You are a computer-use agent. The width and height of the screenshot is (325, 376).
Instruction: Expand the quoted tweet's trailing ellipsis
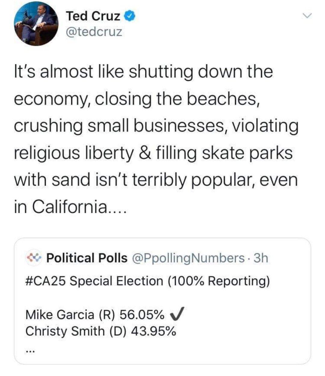point(30,350)
